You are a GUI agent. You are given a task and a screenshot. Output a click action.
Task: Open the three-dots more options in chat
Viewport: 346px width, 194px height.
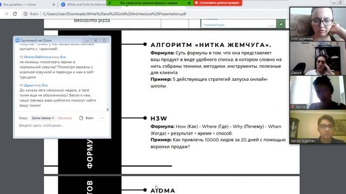click(102, 118)
